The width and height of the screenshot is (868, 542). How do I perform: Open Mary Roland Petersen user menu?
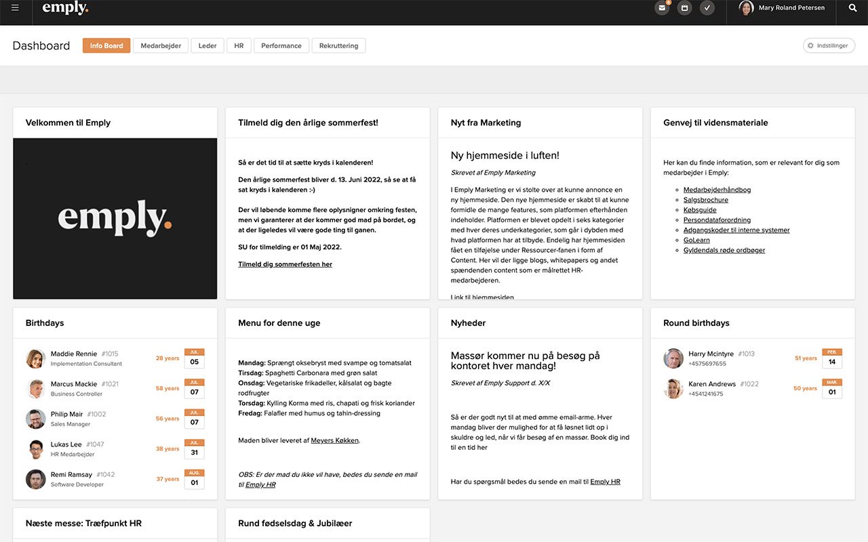782,8
